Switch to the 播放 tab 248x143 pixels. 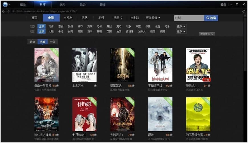(x=23, y=5)
